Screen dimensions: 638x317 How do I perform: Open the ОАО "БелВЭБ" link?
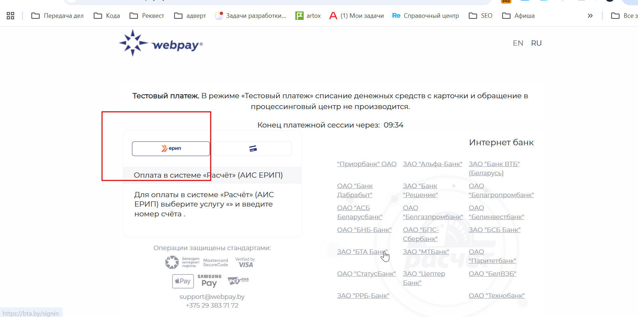[492, 274]
